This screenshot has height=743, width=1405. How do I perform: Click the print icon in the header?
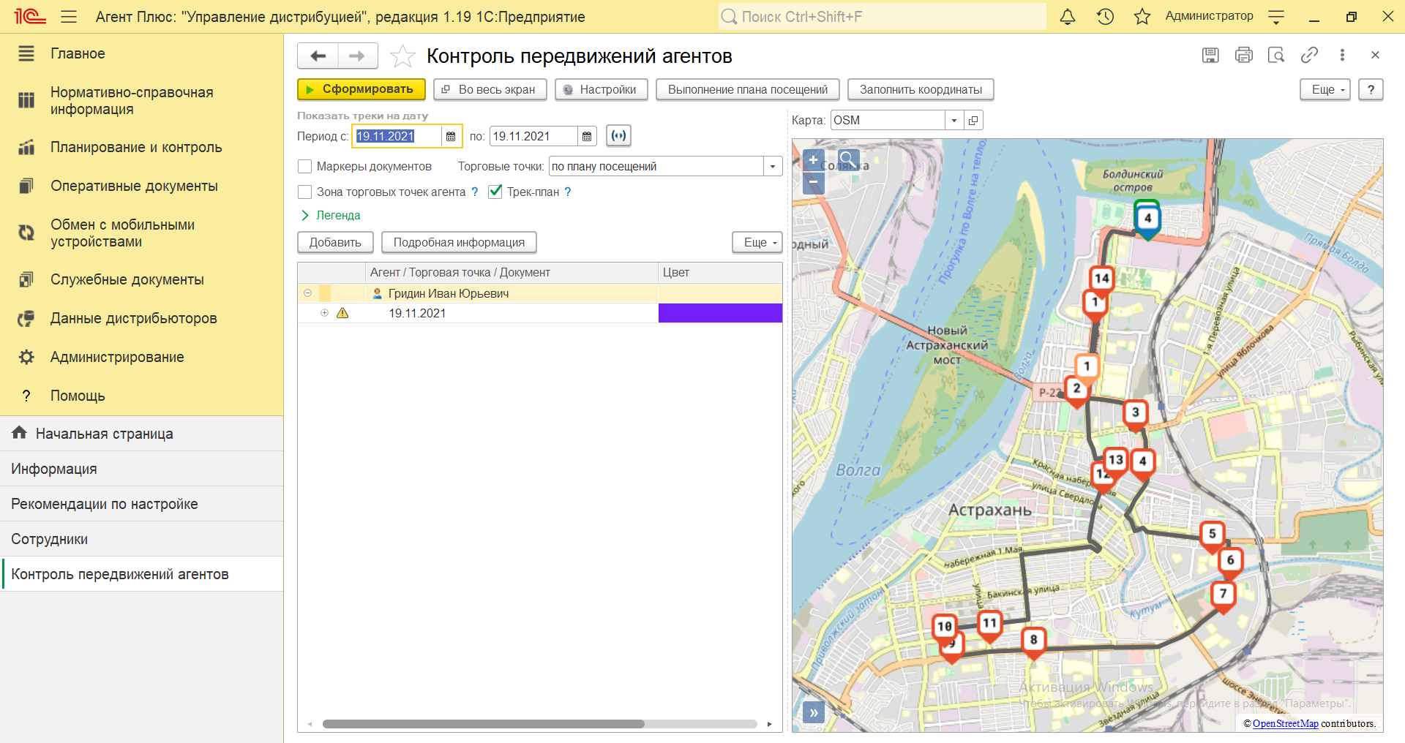1243,55
